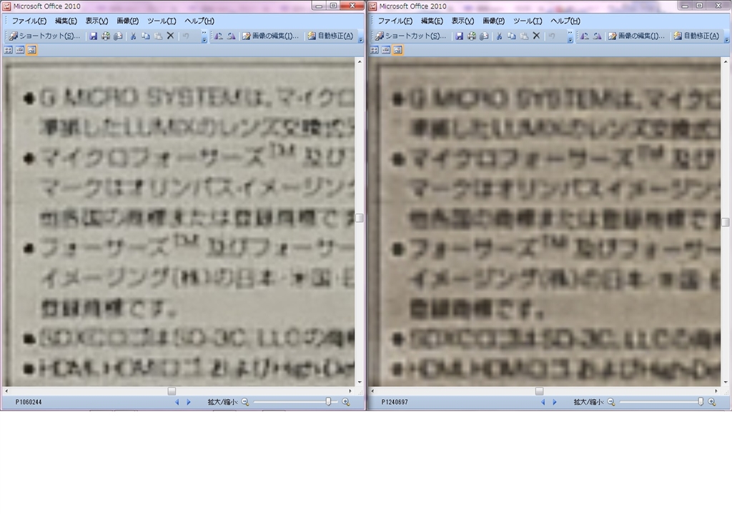Click 画像の編集(I)... in left P1060244 window
The width and height of the screenshot is (732, 514).
(x=271, y=36)
